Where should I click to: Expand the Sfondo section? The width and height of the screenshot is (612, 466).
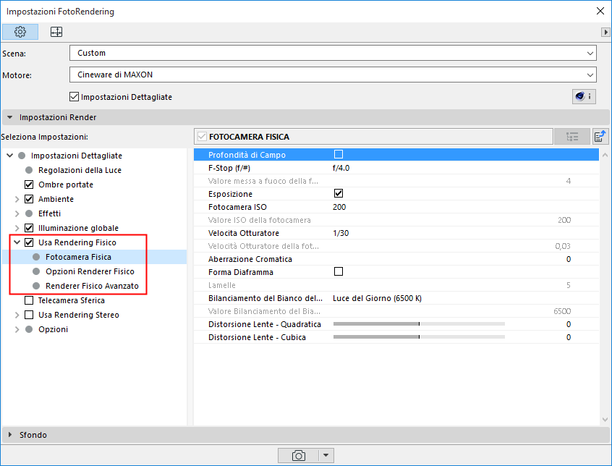(x=10, y=434)
